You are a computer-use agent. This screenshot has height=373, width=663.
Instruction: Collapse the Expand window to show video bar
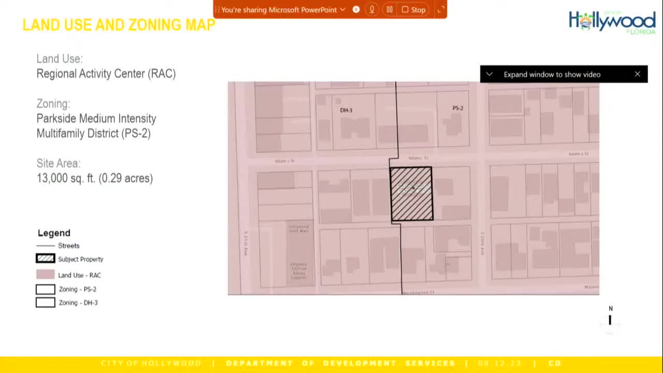pyautogui.click(x=489, y=74)
